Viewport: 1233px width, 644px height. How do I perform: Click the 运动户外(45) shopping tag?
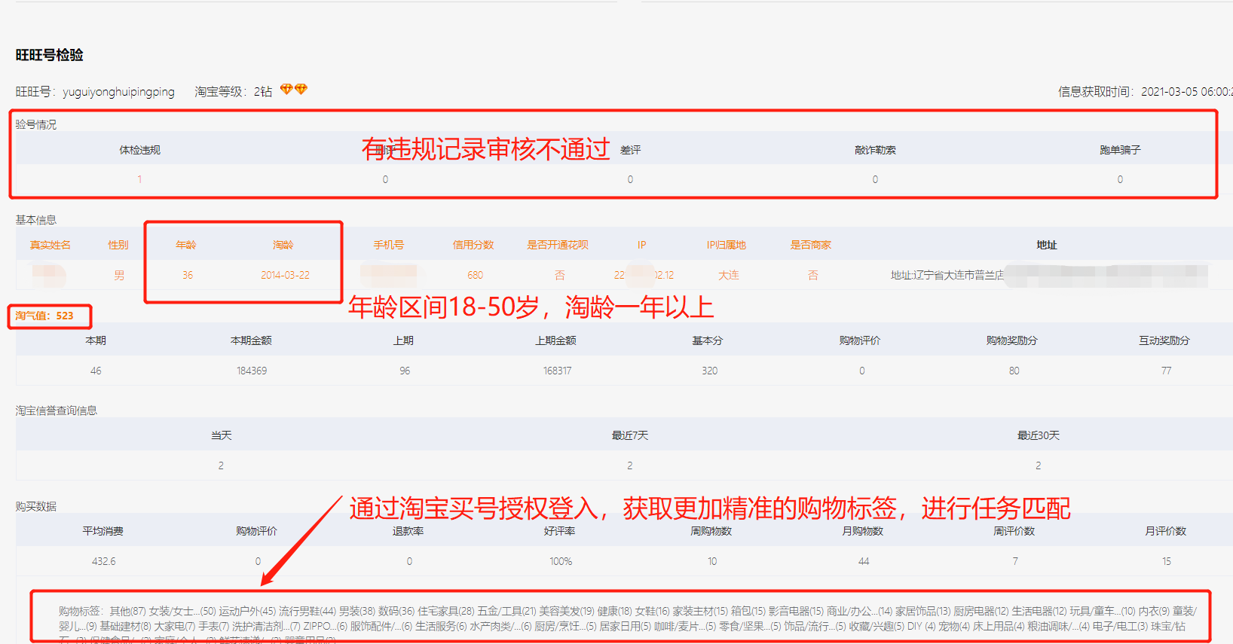tap(247, 611)
